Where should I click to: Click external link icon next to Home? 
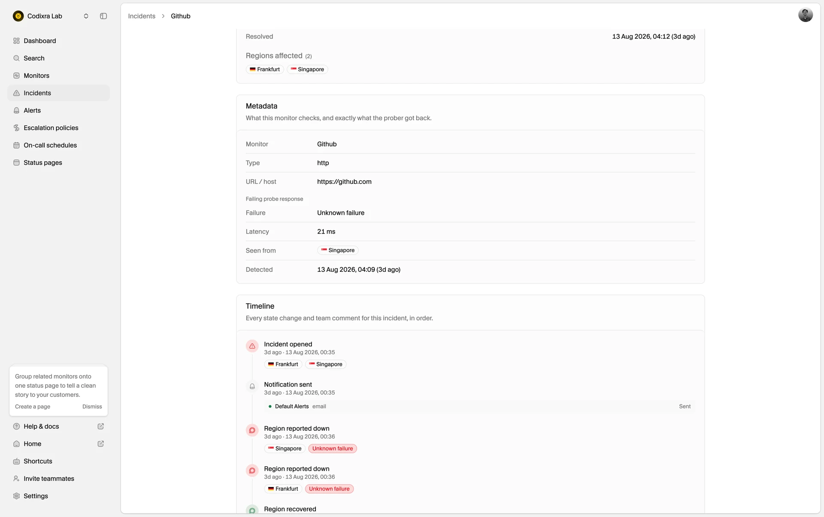point(101,444)
